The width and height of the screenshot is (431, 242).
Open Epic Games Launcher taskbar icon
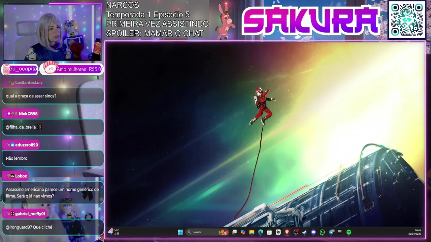[340, 232]
